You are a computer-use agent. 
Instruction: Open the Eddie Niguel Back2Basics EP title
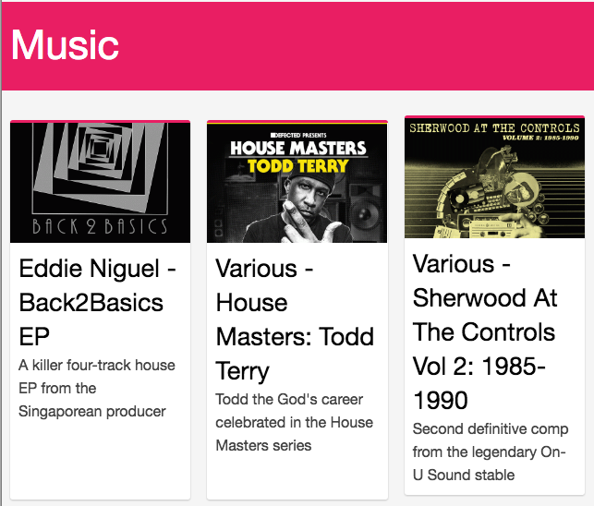tap(91, 302)
